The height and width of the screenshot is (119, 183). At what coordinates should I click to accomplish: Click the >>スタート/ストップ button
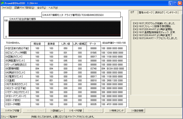(x=34, y=111)
